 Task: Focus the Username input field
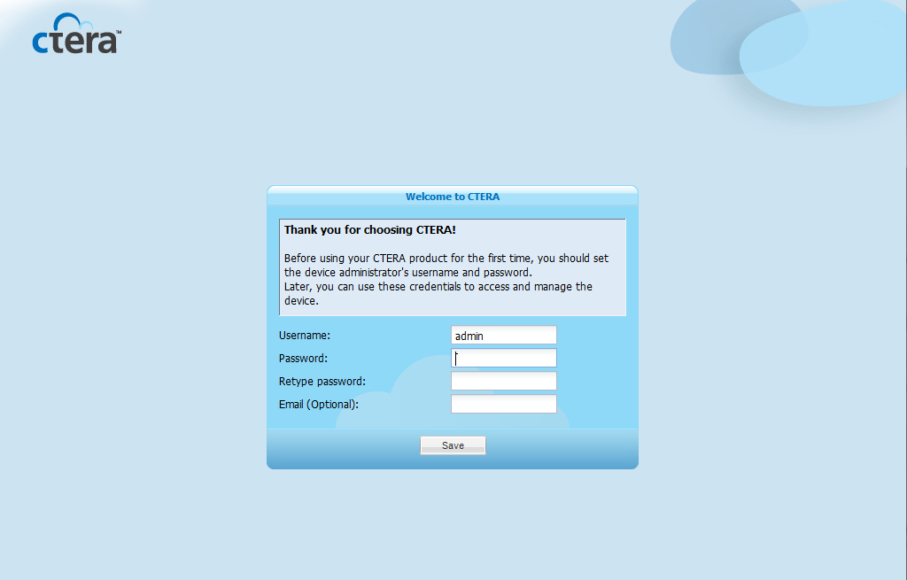504,336
